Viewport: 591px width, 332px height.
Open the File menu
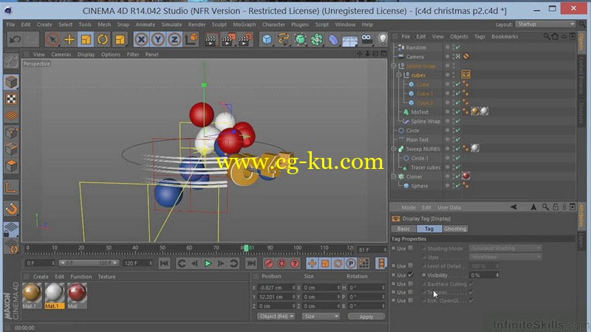[x=10, y=24]
